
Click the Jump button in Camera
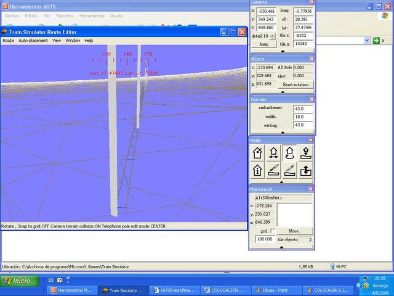[263, 44]
